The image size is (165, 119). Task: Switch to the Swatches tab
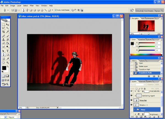(x=142, y=39)
